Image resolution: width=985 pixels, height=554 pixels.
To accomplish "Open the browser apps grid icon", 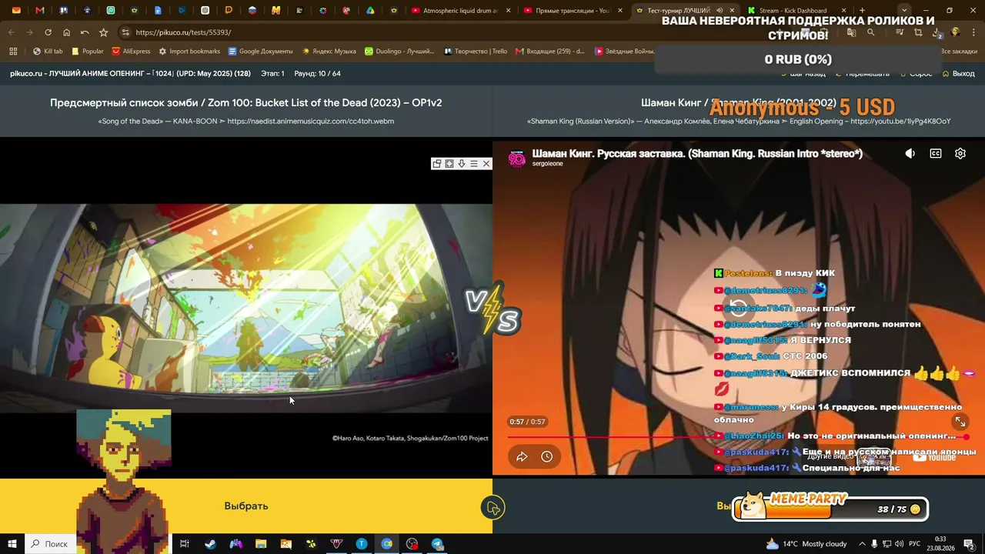I will 13,52.
